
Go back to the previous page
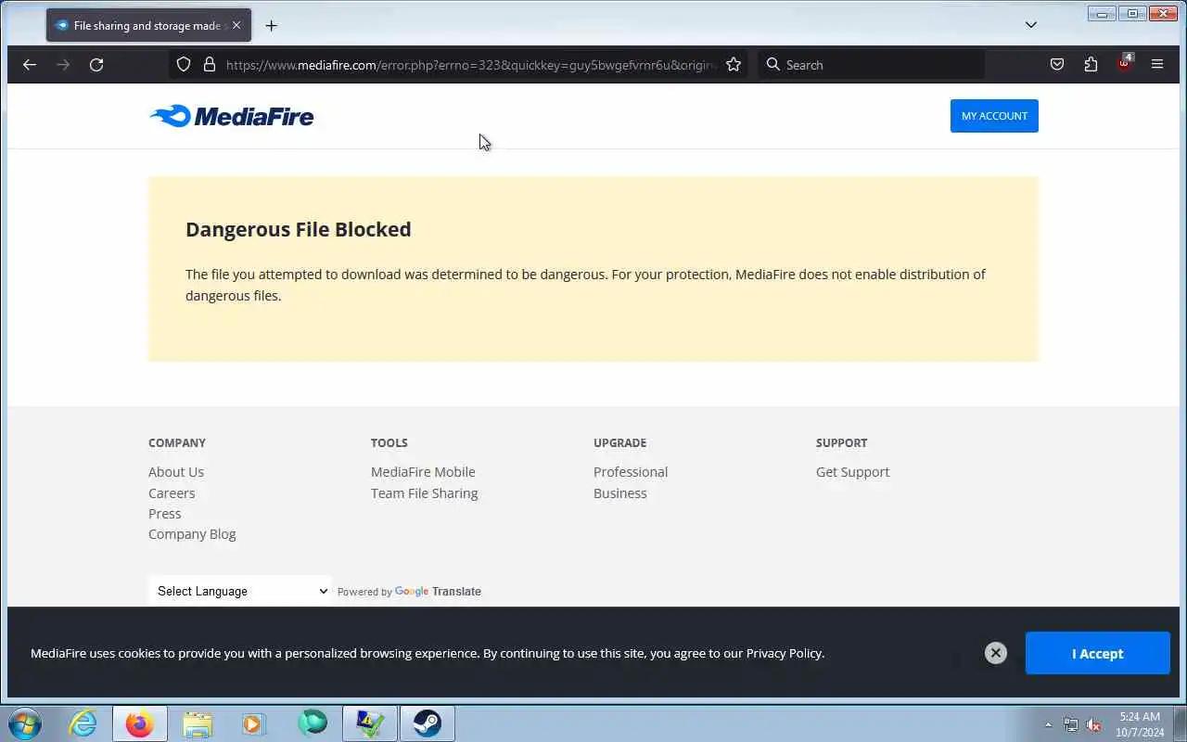pyautogui.click(x=30, y=65)
